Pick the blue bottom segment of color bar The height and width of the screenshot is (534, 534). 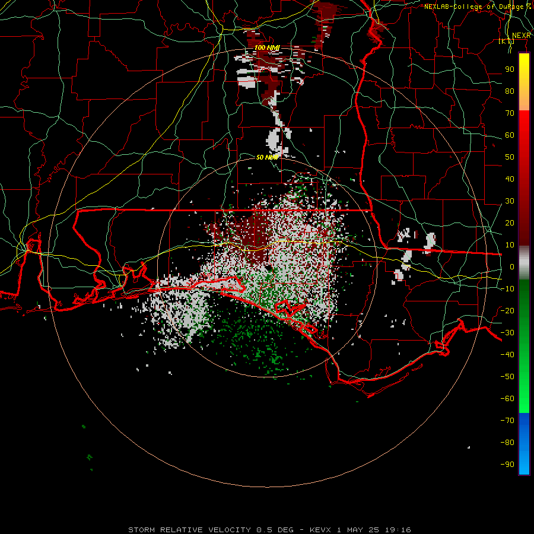click(524, 444)
